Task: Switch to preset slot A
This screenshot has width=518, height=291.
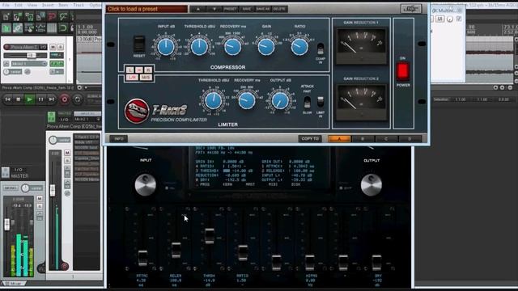Action: pos(339,139)
